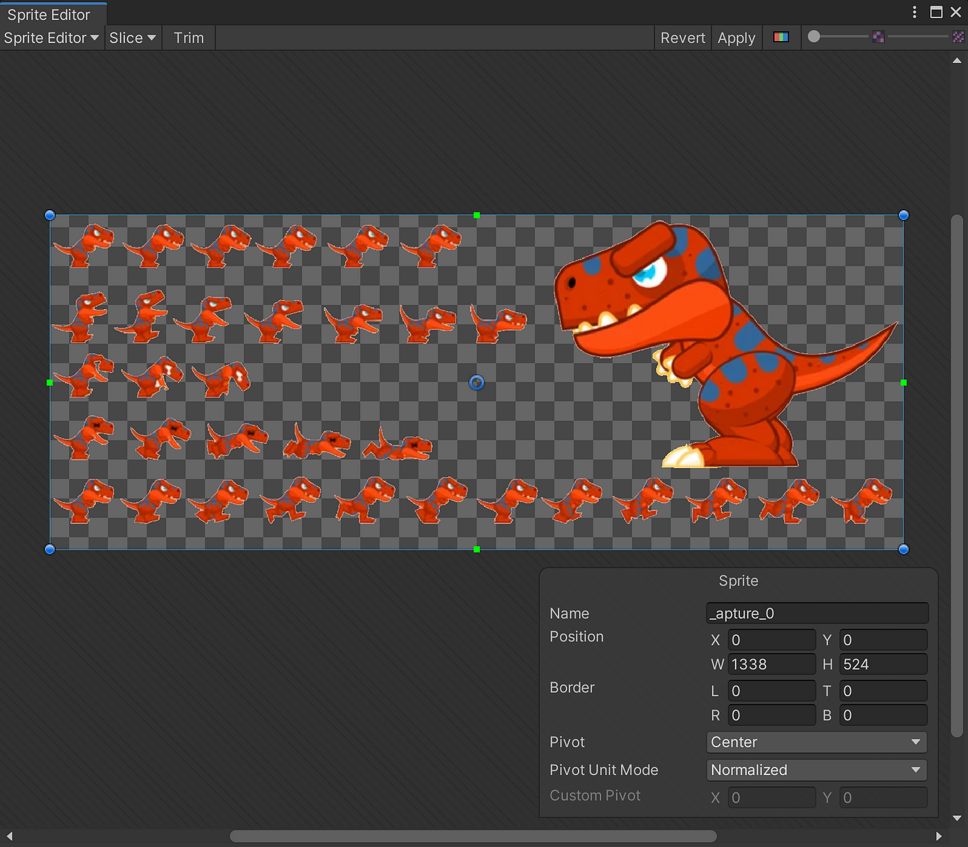Select the Sprite Editor window tab
The image size is (968, 847).
click(53, 15)
